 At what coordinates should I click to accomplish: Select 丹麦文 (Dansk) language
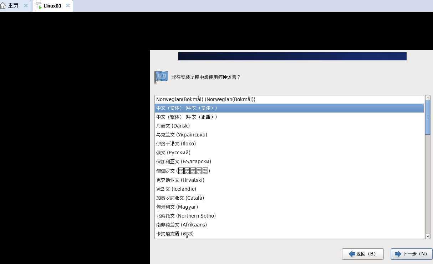tap(289, 126)
